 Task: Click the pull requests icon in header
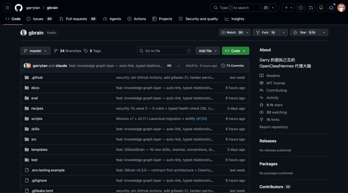point(311,8)
